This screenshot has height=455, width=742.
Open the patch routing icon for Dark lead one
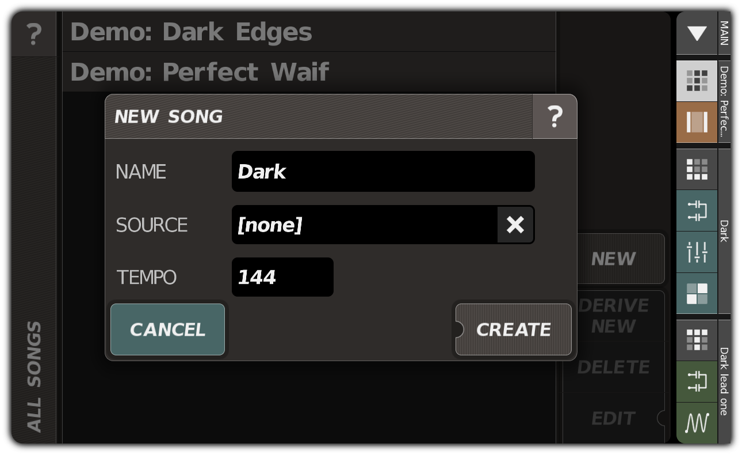[697, 381]
